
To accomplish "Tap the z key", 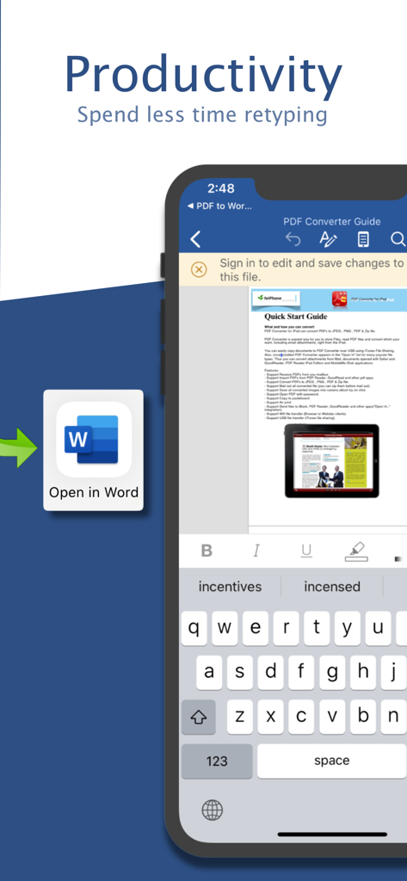I will coord(240,717).
